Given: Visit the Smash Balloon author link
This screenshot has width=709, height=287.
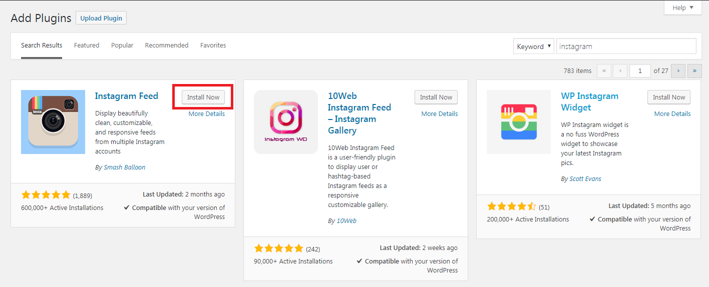Looking at the screenshot, I should click(x=124, y=167).
